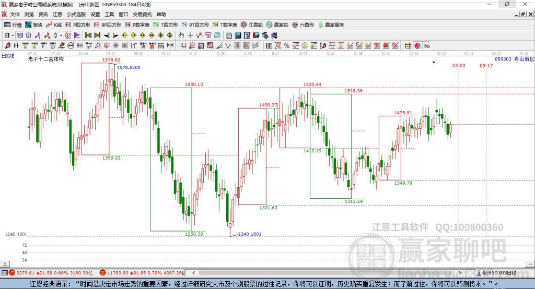535x289 pixels.
Task: Click the horizontal scrollbar right arrow
Action: coord(460,273)
